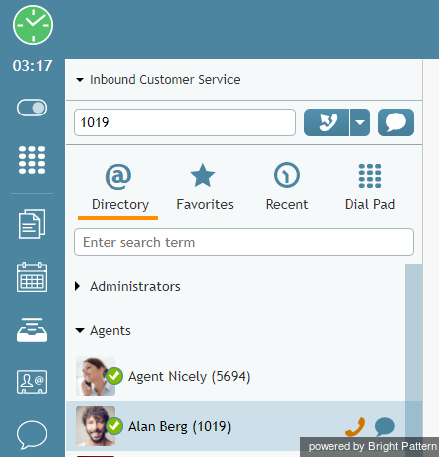Viewport: 439px width, 457px height.
Task: Click the chat button beside the number field
Action: pyautogui.click(x=396, y=122)
